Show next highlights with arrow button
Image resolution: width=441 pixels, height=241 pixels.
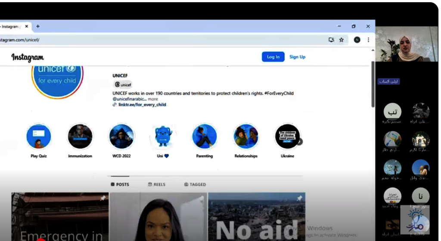pos(300,142)
